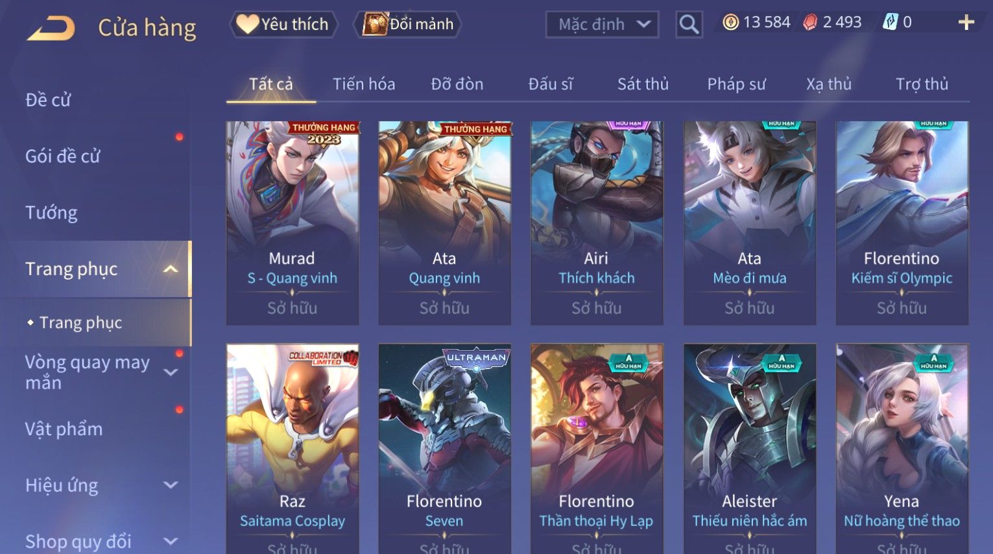The width and height of the screenshot is (993, 554).
Task: Open the Mặc định sort dropdown
Action: 603,25
